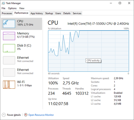This screenshot has width=134, height=120.
Task: Select the CPU mini graph thumbnail
Action: 9,24
